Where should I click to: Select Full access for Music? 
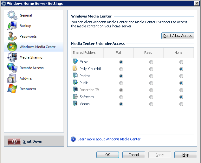121,62
